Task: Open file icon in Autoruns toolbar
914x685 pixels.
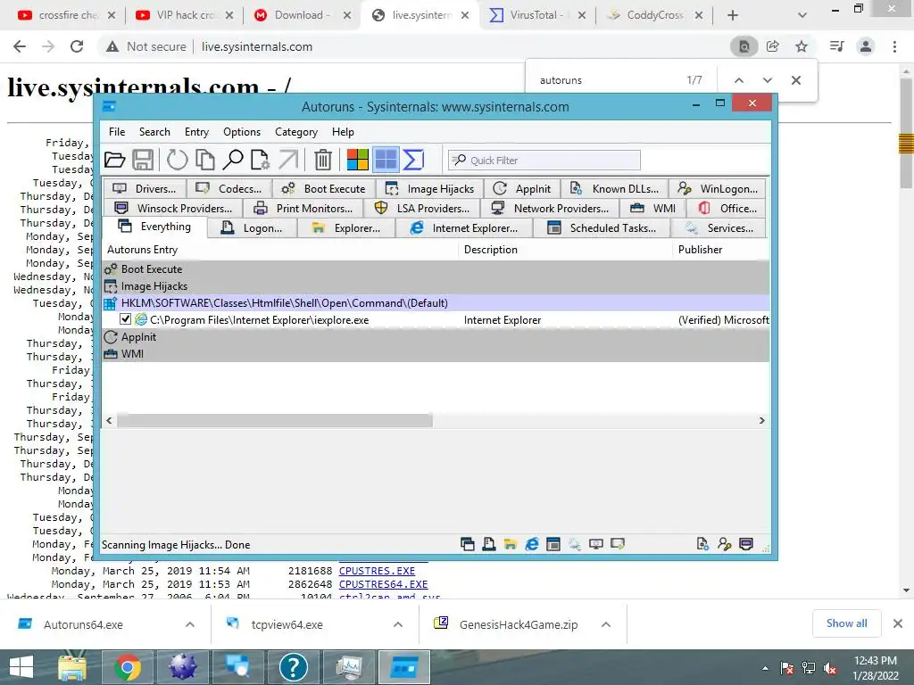Action: [x=115, y=160]
